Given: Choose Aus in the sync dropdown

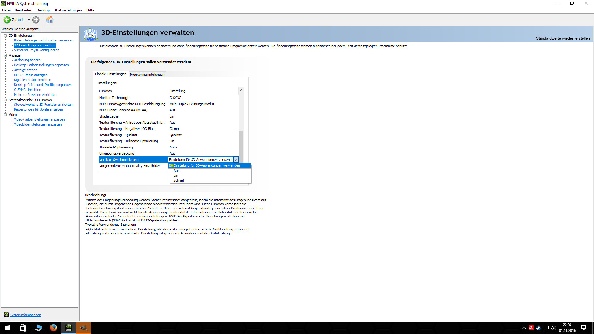Looking at the screenshot, I should [176, 171].
